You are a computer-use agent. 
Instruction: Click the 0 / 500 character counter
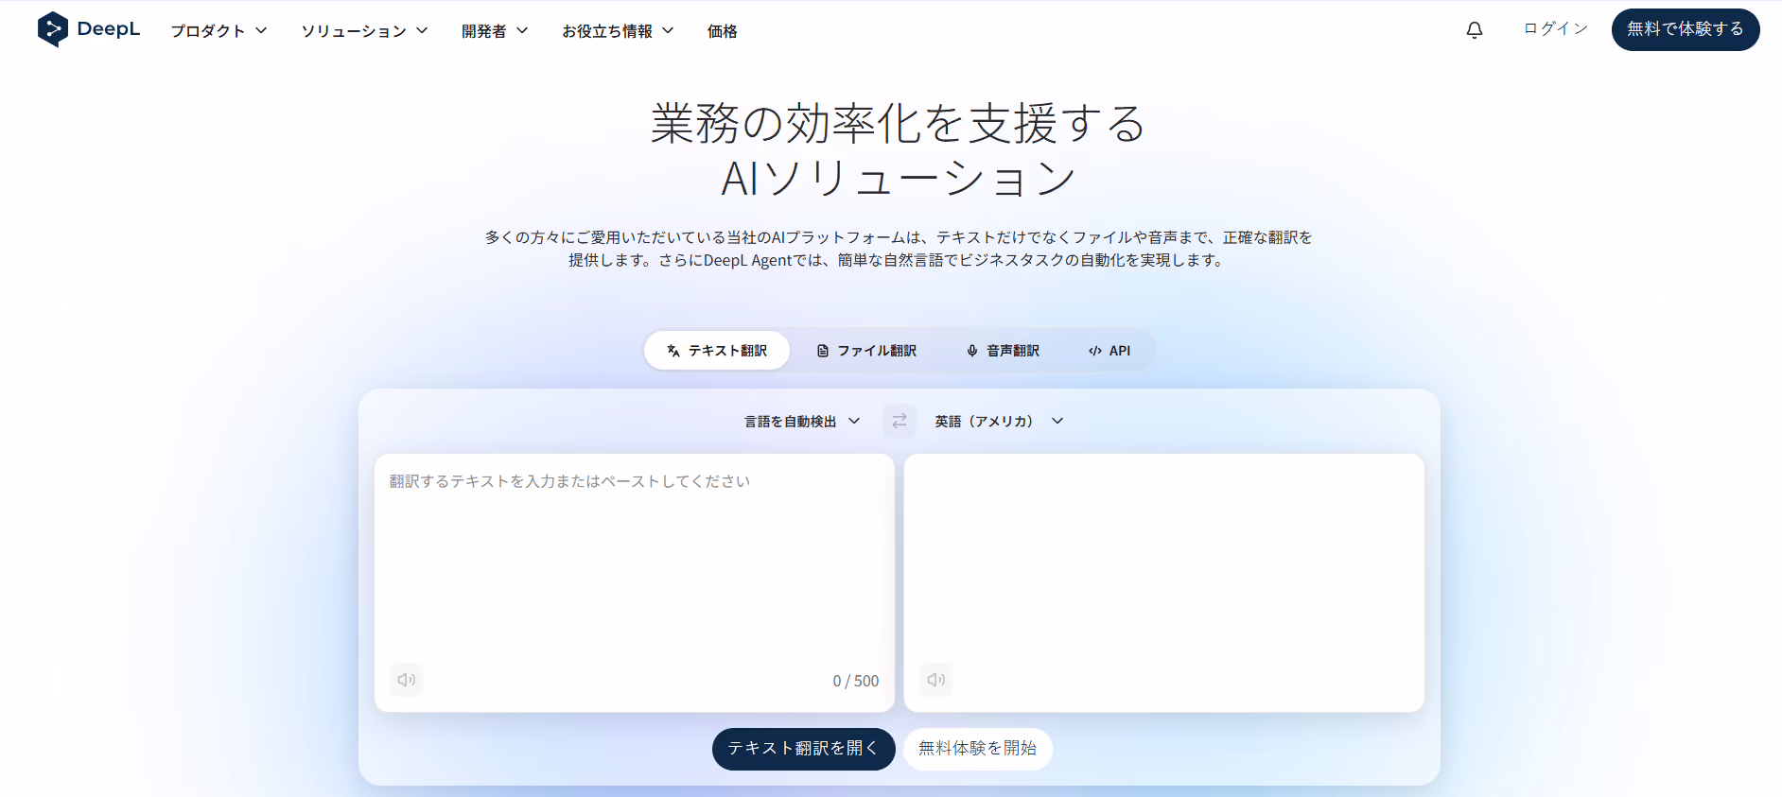(x=856, y=681)
